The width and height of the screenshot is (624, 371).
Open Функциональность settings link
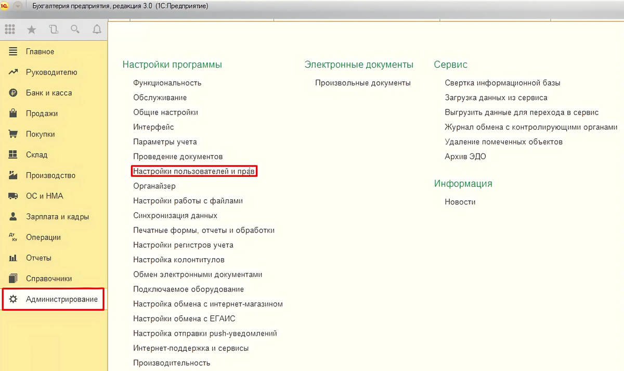(x=167, y=83)
